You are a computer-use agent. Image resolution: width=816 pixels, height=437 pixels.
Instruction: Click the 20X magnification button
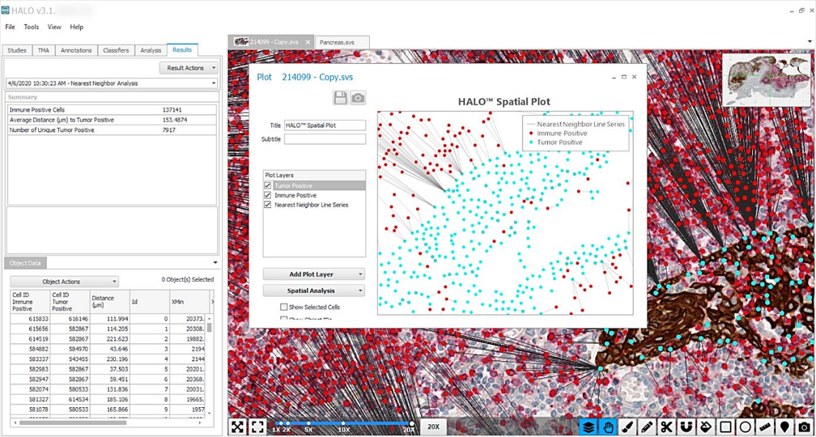pos(433,427)
